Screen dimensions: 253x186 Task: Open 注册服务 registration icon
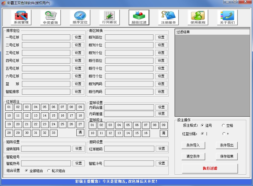click(x=168, y=17)
